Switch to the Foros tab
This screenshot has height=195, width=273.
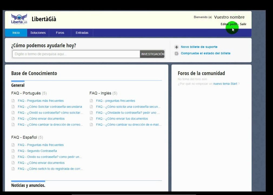coord(60,32)
